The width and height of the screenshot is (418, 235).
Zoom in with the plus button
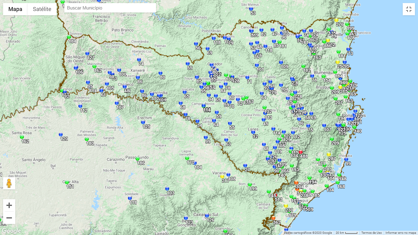pos(9,205)
